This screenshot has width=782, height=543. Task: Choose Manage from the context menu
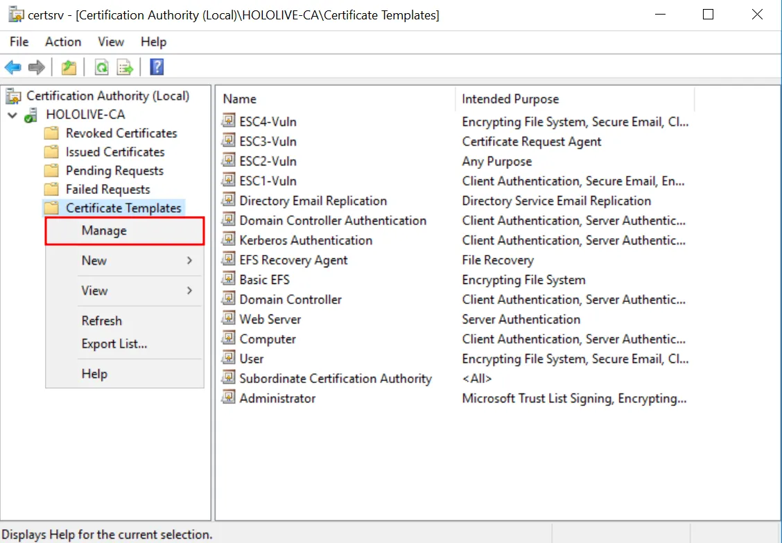click(x=125, y=231)
